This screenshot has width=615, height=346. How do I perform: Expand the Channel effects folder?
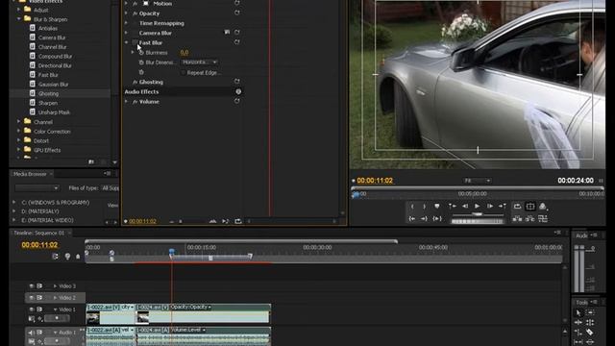(x=18, y=122)
